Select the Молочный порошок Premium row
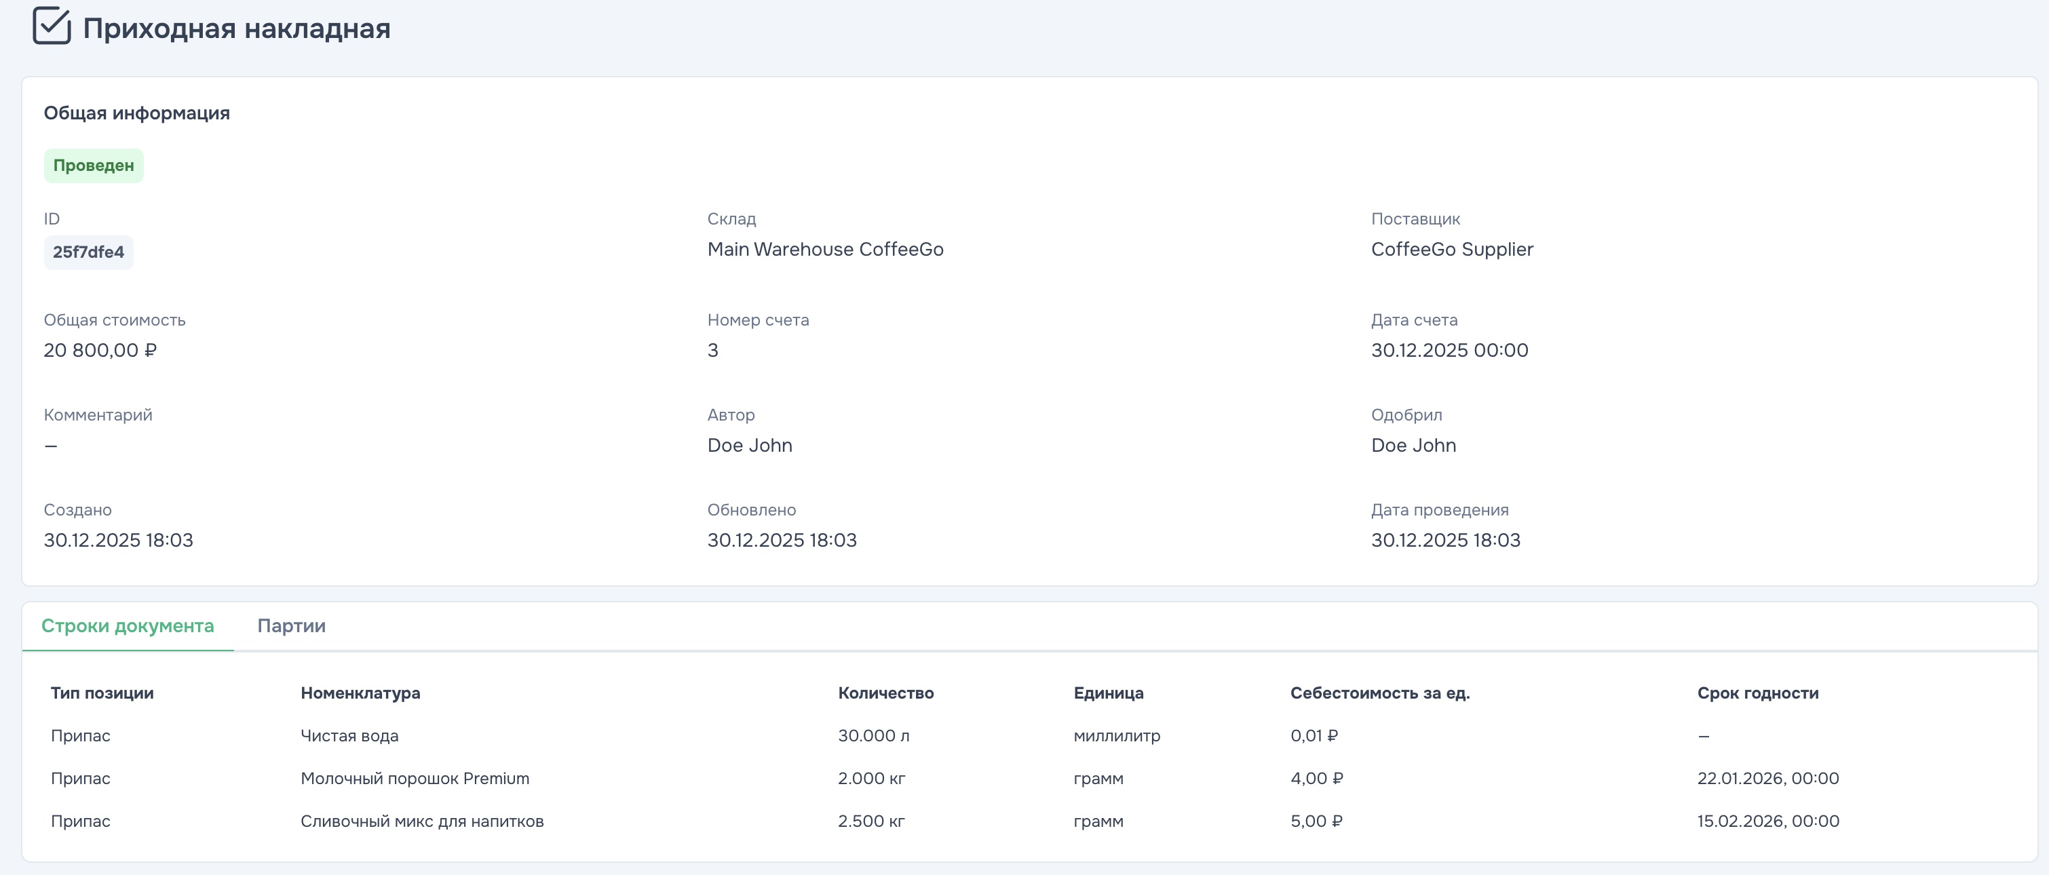The width and height of the screenshot is (2049, 875). pyautogui.click(x=415, y=779)
